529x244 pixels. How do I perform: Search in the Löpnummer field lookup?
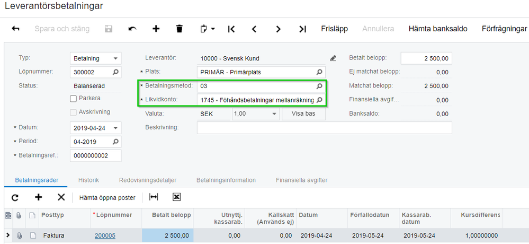pyautogui.click(x=116, y=72)
